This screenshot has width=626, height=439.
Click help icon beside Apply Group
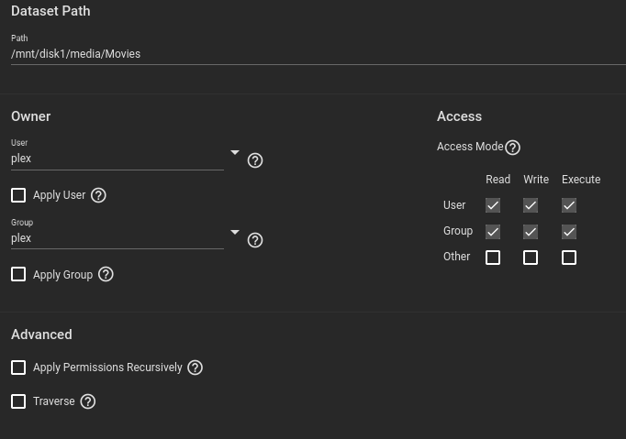(106, 275)
